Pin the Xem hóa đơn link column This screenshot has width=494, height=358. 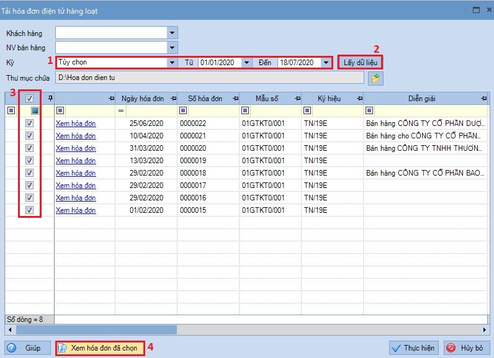(x=111, y=99)
